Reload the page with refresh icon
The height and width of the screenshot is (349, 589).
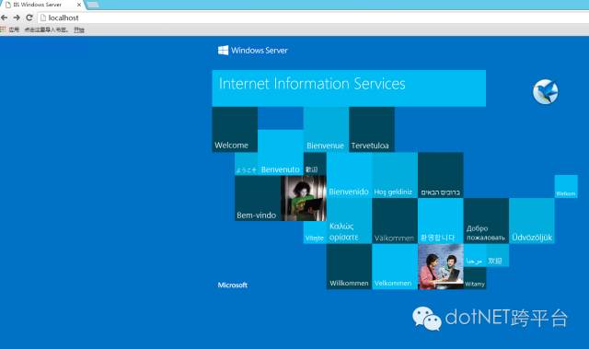pyautogui.click(x=29, y=17)
